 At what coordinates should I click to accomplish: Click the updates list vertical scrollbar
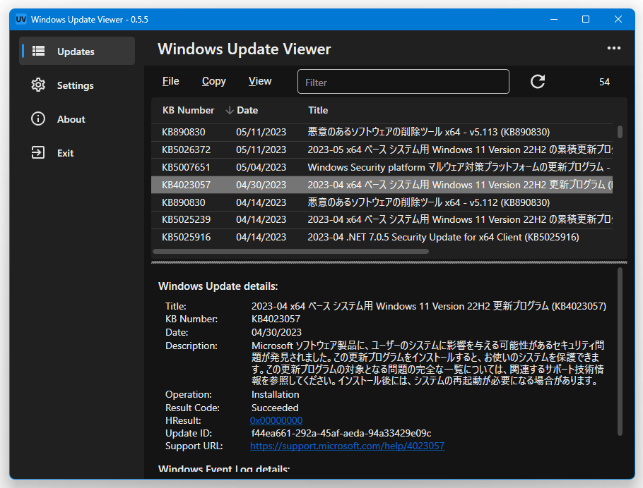click(x=620, y=132)
